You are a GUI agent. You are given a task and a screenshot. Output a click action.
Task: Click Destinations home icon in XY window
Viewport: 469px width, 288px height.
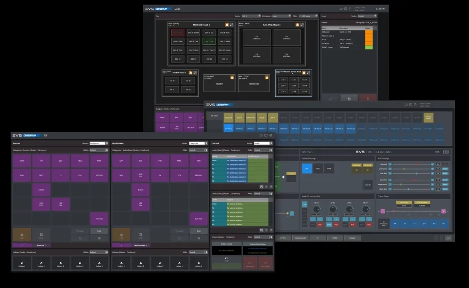198,238
